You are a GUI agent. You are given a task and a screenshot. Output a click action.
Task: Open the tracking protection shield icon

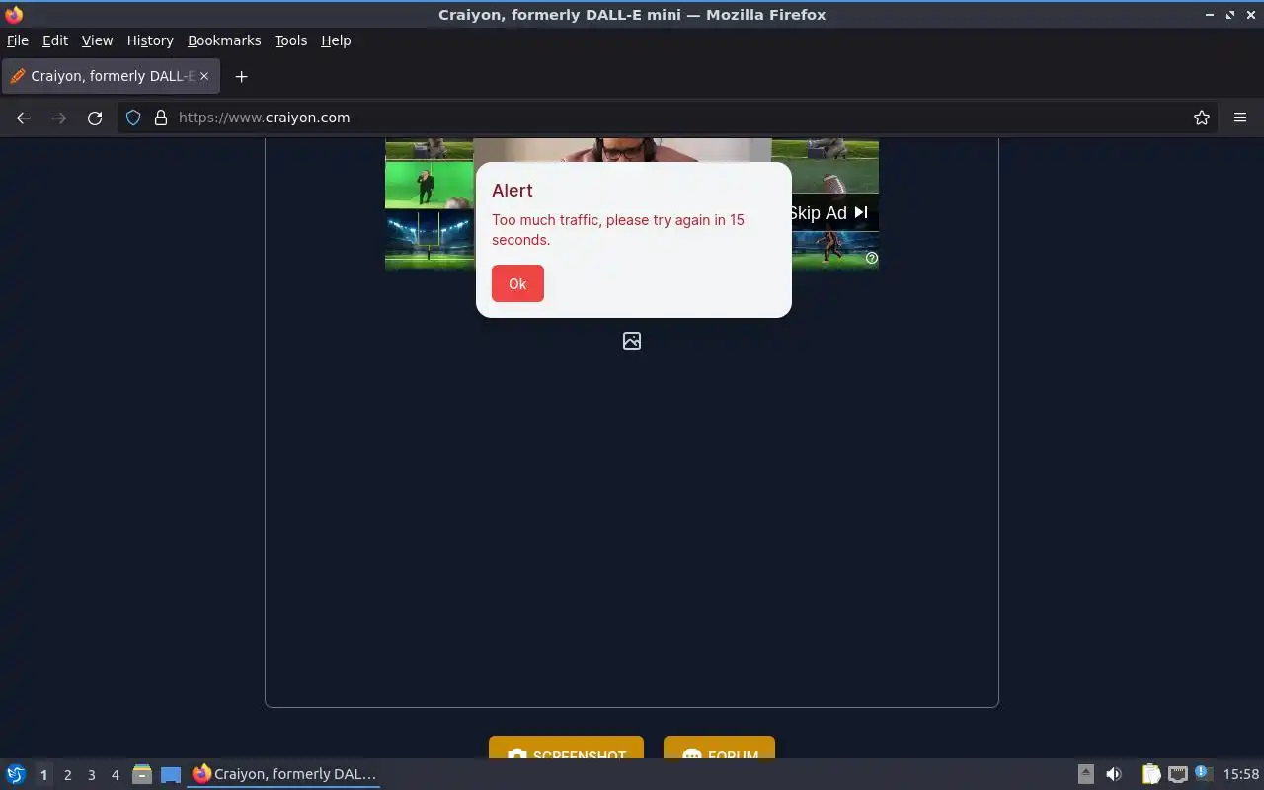(x=133, y=118)
